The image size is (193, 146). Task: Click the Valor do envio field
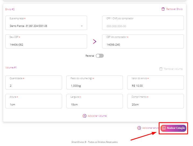pos(155,83)
